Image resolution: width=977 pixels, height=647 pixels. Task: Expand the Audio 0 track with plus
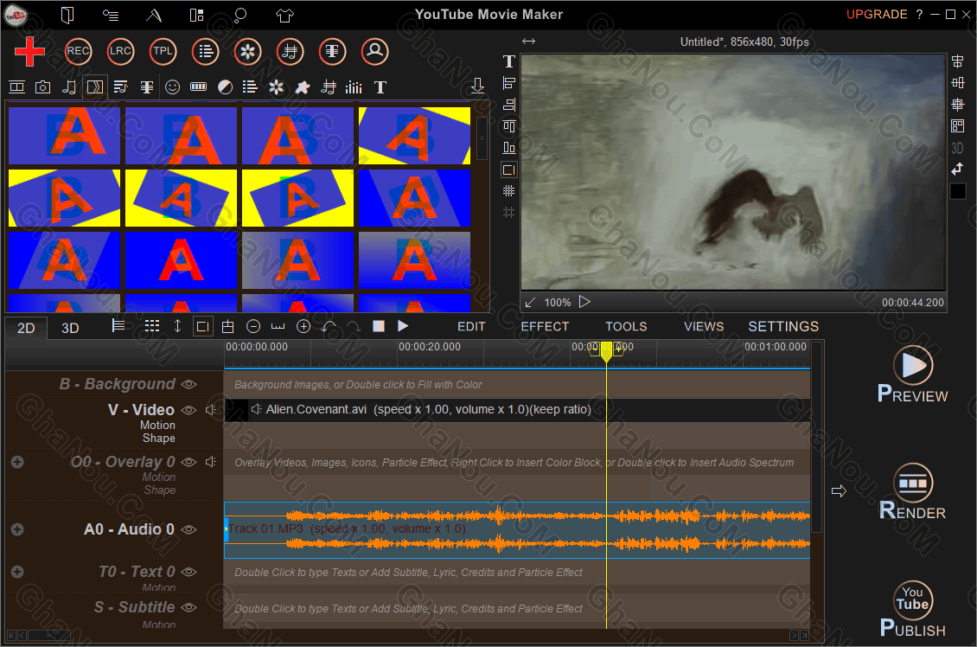point(17,529)
